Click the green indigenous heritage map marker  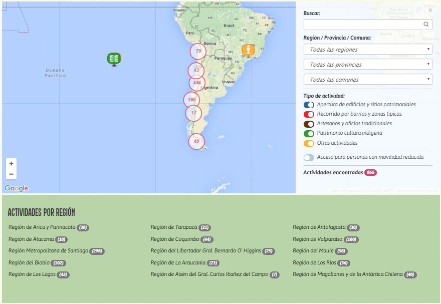[114, 58]
